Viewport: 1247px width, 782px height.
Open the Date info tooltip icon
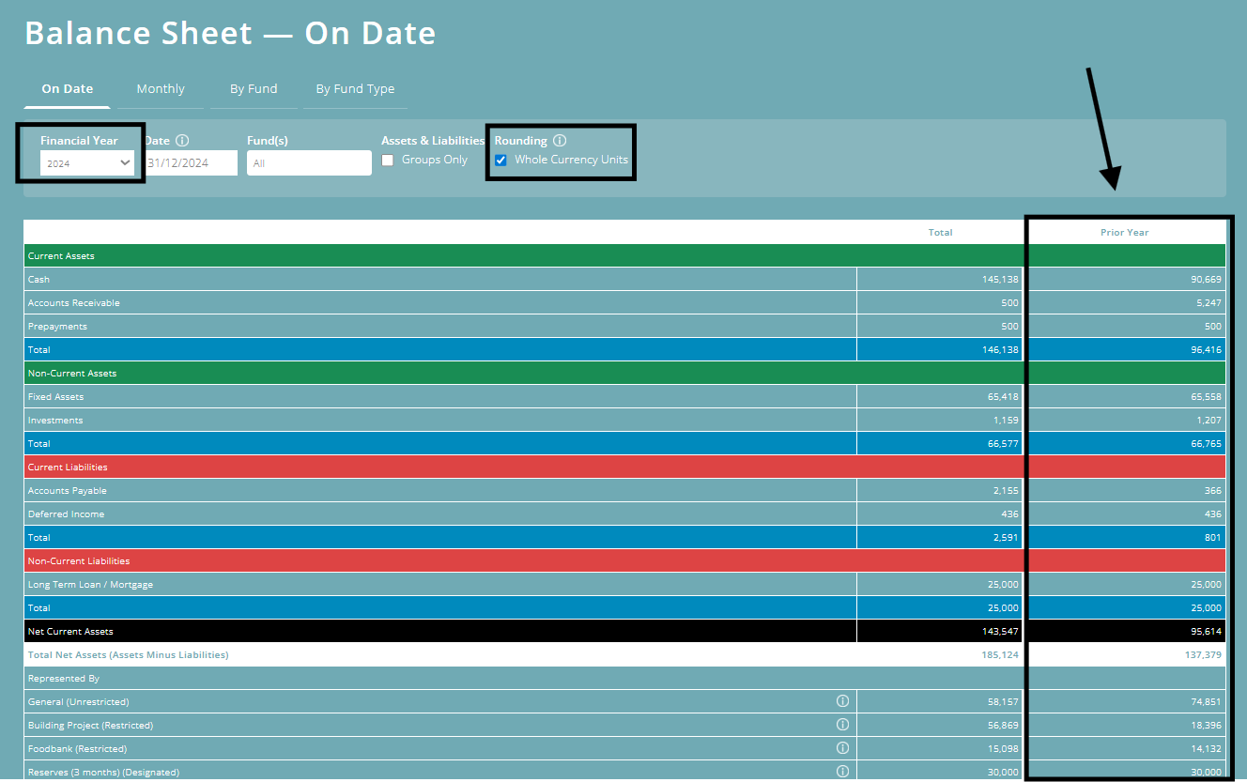182,141
